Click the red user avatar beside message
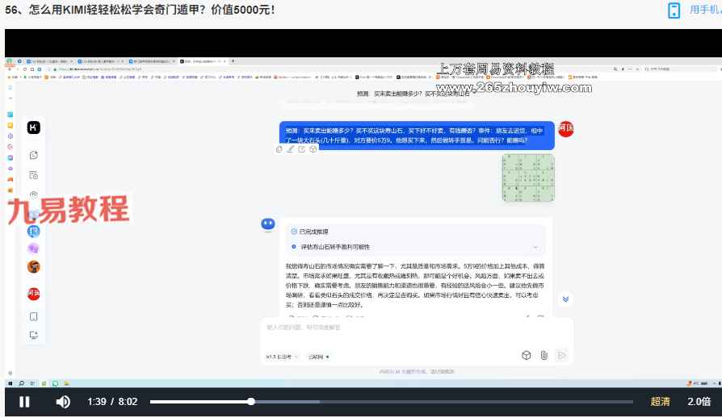 tap(566, 129)
